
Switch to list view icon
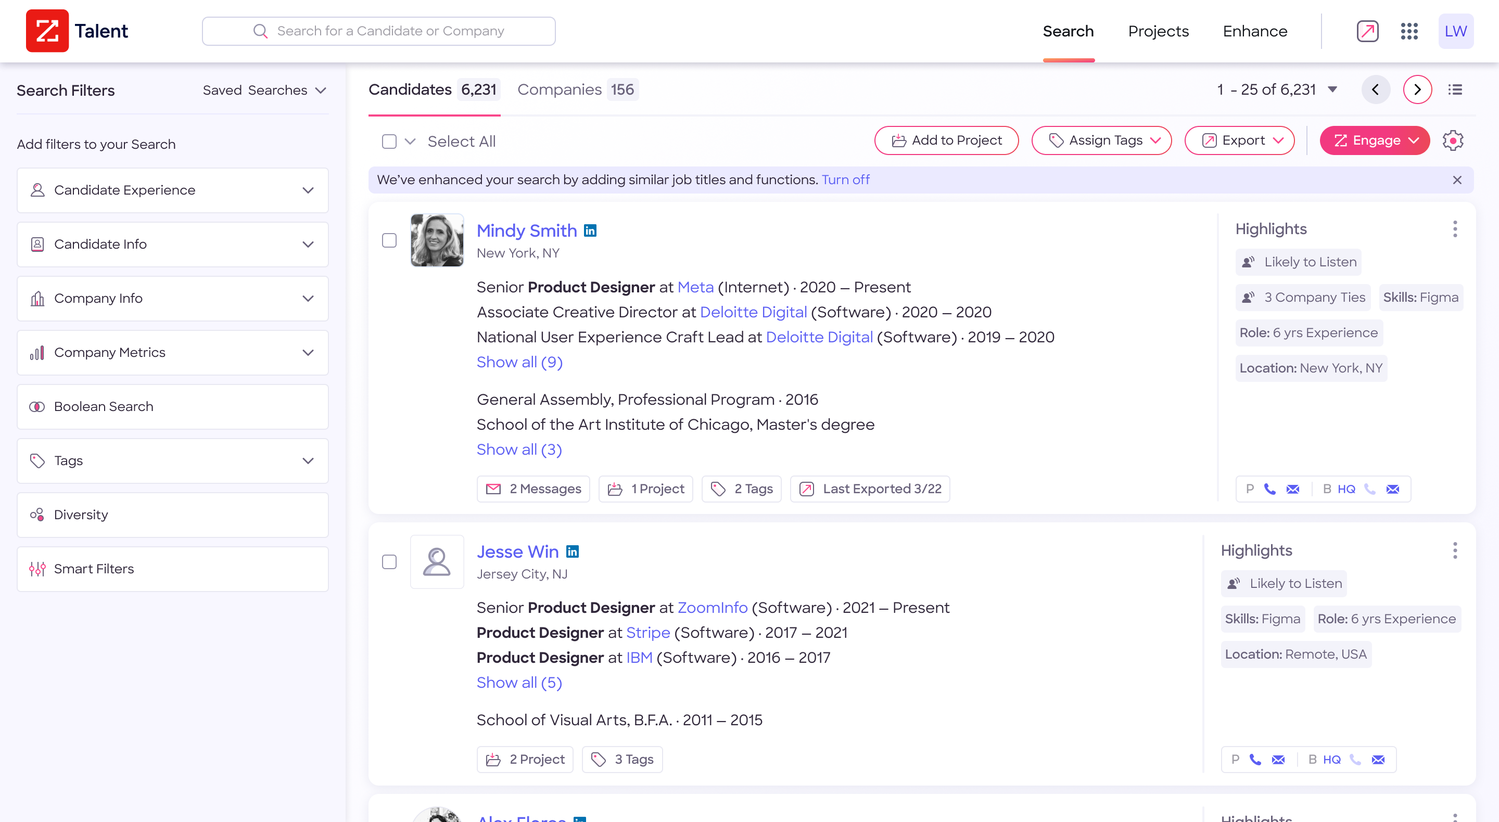tap(1455, 89)
